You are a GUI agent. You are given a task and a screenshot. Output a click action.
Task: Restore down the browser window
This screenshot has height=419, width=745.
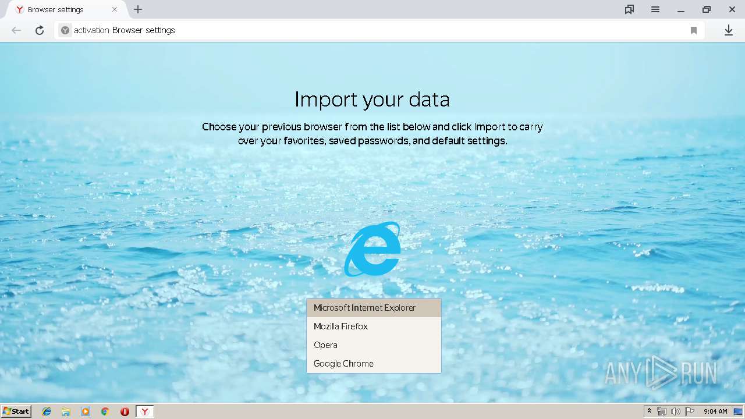(x=707, y=9)
